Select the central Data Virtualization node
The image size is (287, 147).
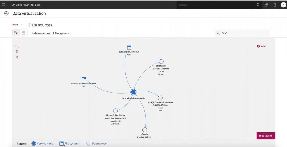133,92
